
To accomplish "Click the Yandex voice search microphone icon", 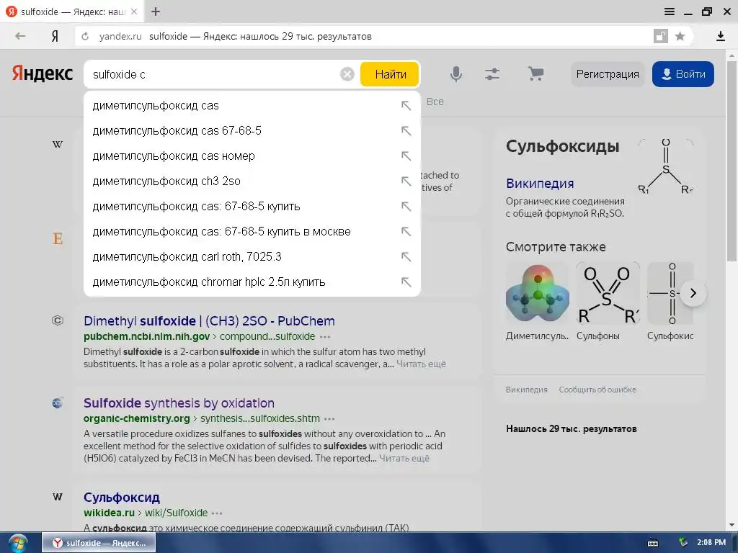I will click(455, 74).
